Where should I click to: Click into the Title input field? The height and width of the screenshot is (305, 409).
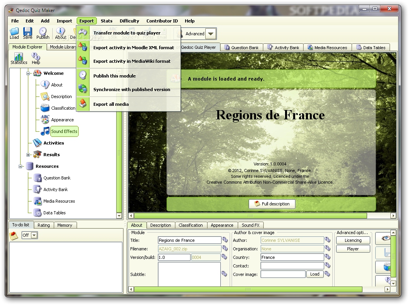point(190,240)
